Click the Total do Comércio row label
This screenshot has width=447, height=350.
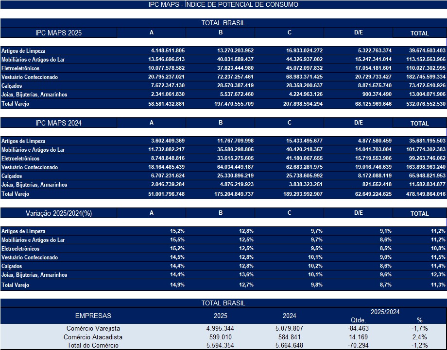[x=92, y=345]
